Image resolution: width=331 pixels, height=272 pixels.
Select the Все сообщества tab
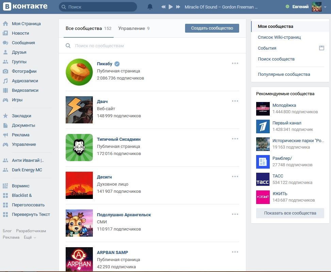click(88, 28)
